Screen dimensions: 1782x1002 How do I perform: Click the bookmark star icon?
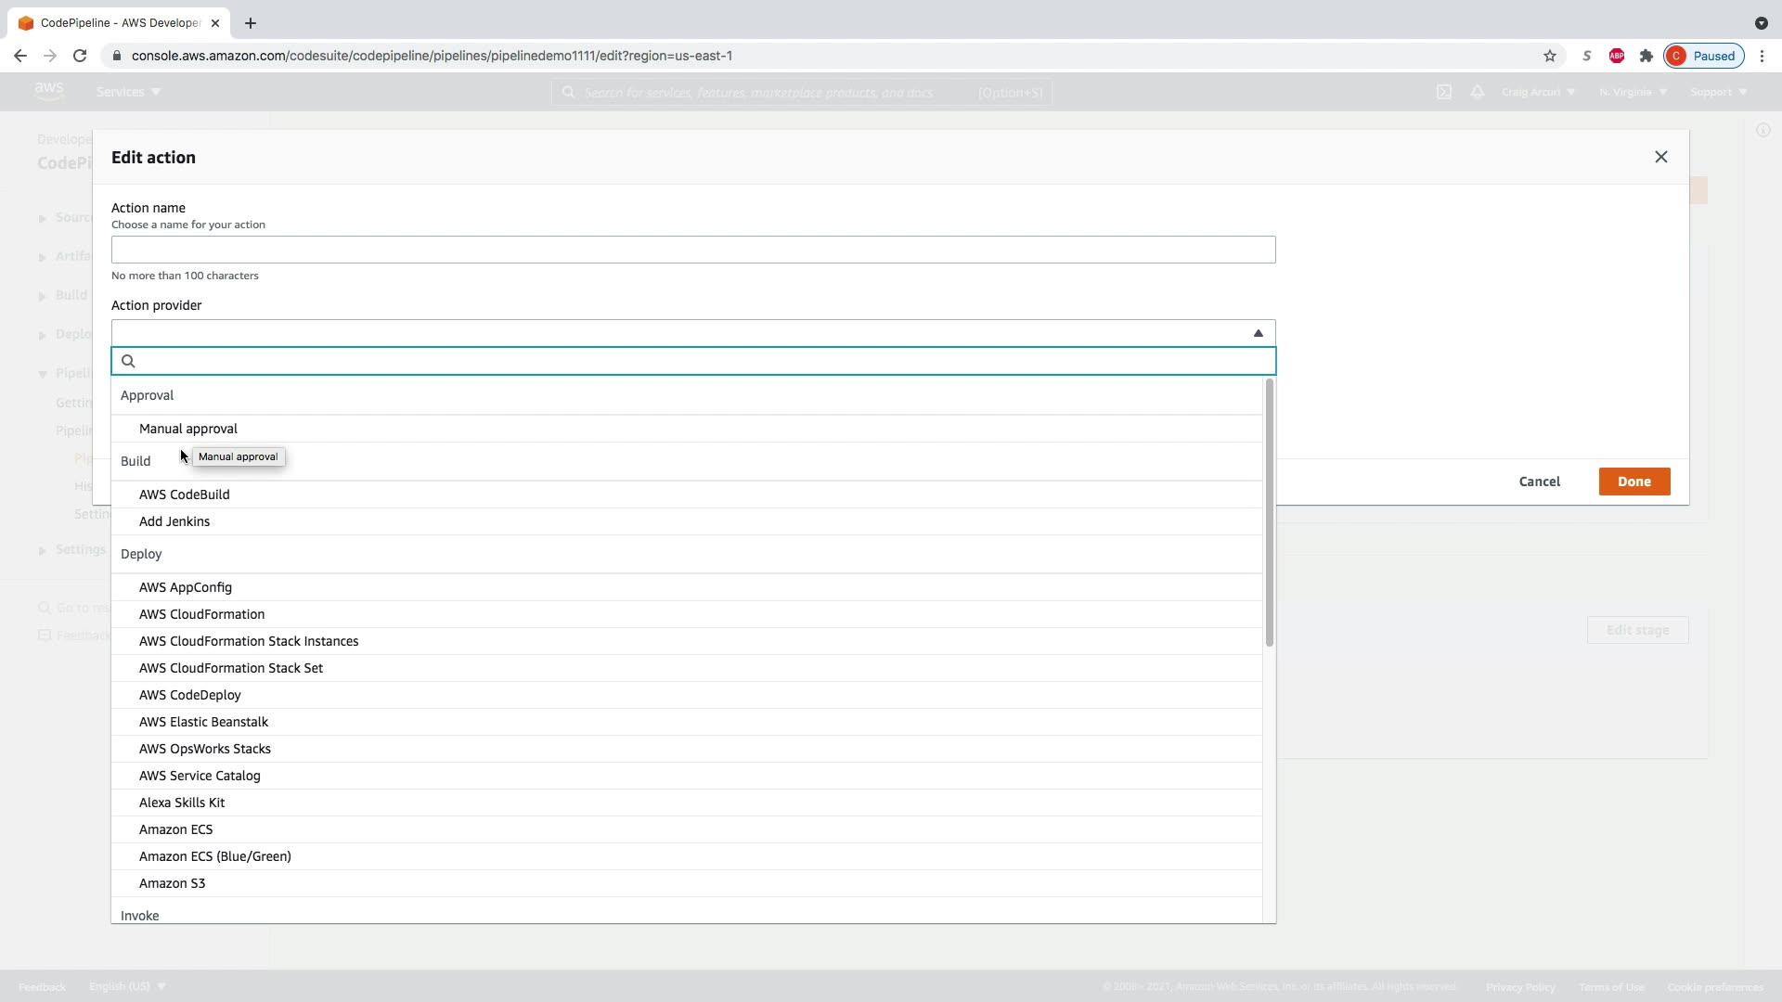(1549, 56)
